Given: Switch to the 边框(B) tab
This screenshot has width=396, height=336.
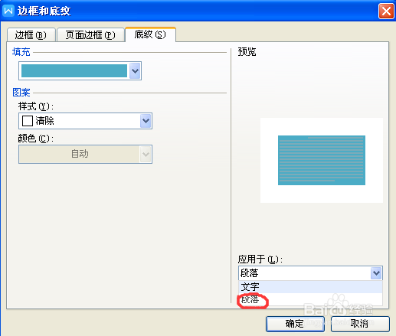Looking at the screenshot, I should tap(31, 34).
